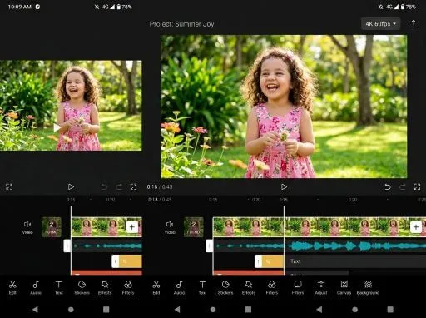The height and width of the screenshot is (318, 426).
Task: Tap the playhead line in wide editor timeline
Action: 284,240
